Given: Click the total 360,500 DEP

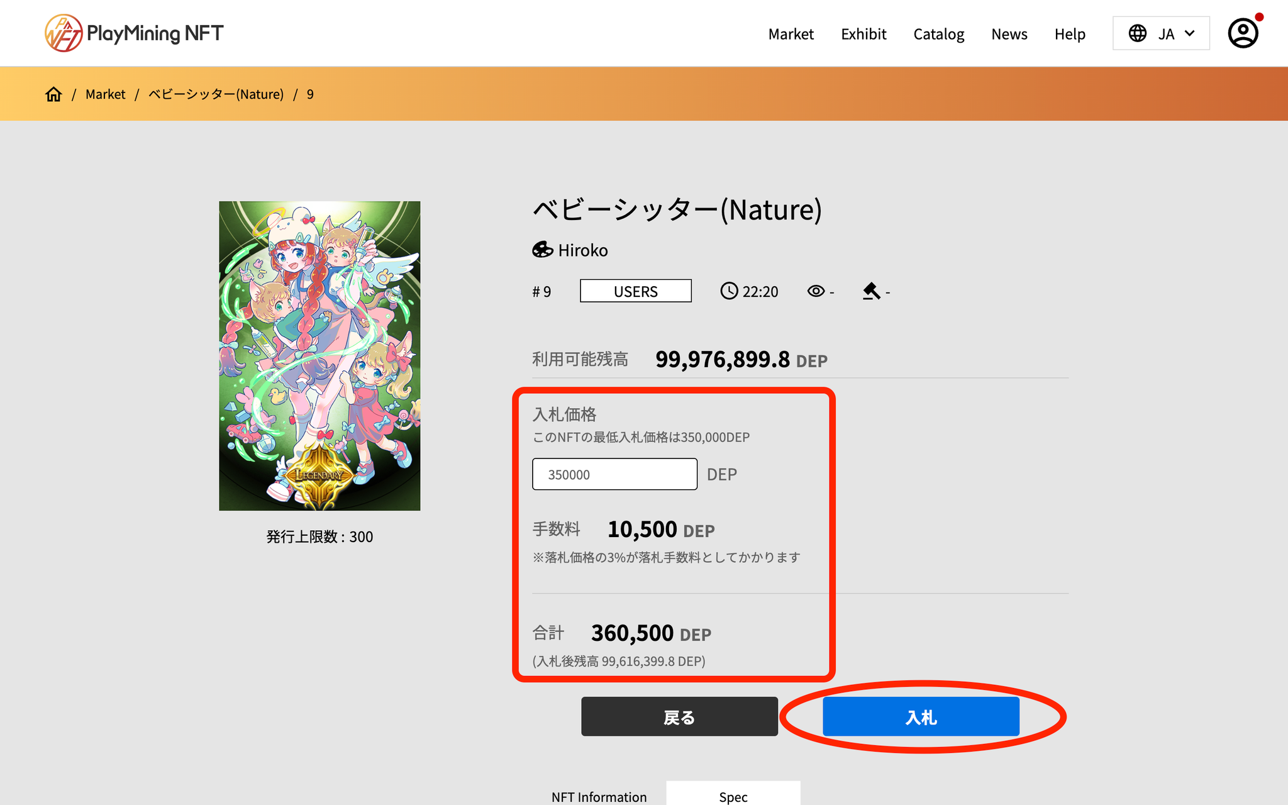Looking at the screenshot, I should tap(651, 633).
